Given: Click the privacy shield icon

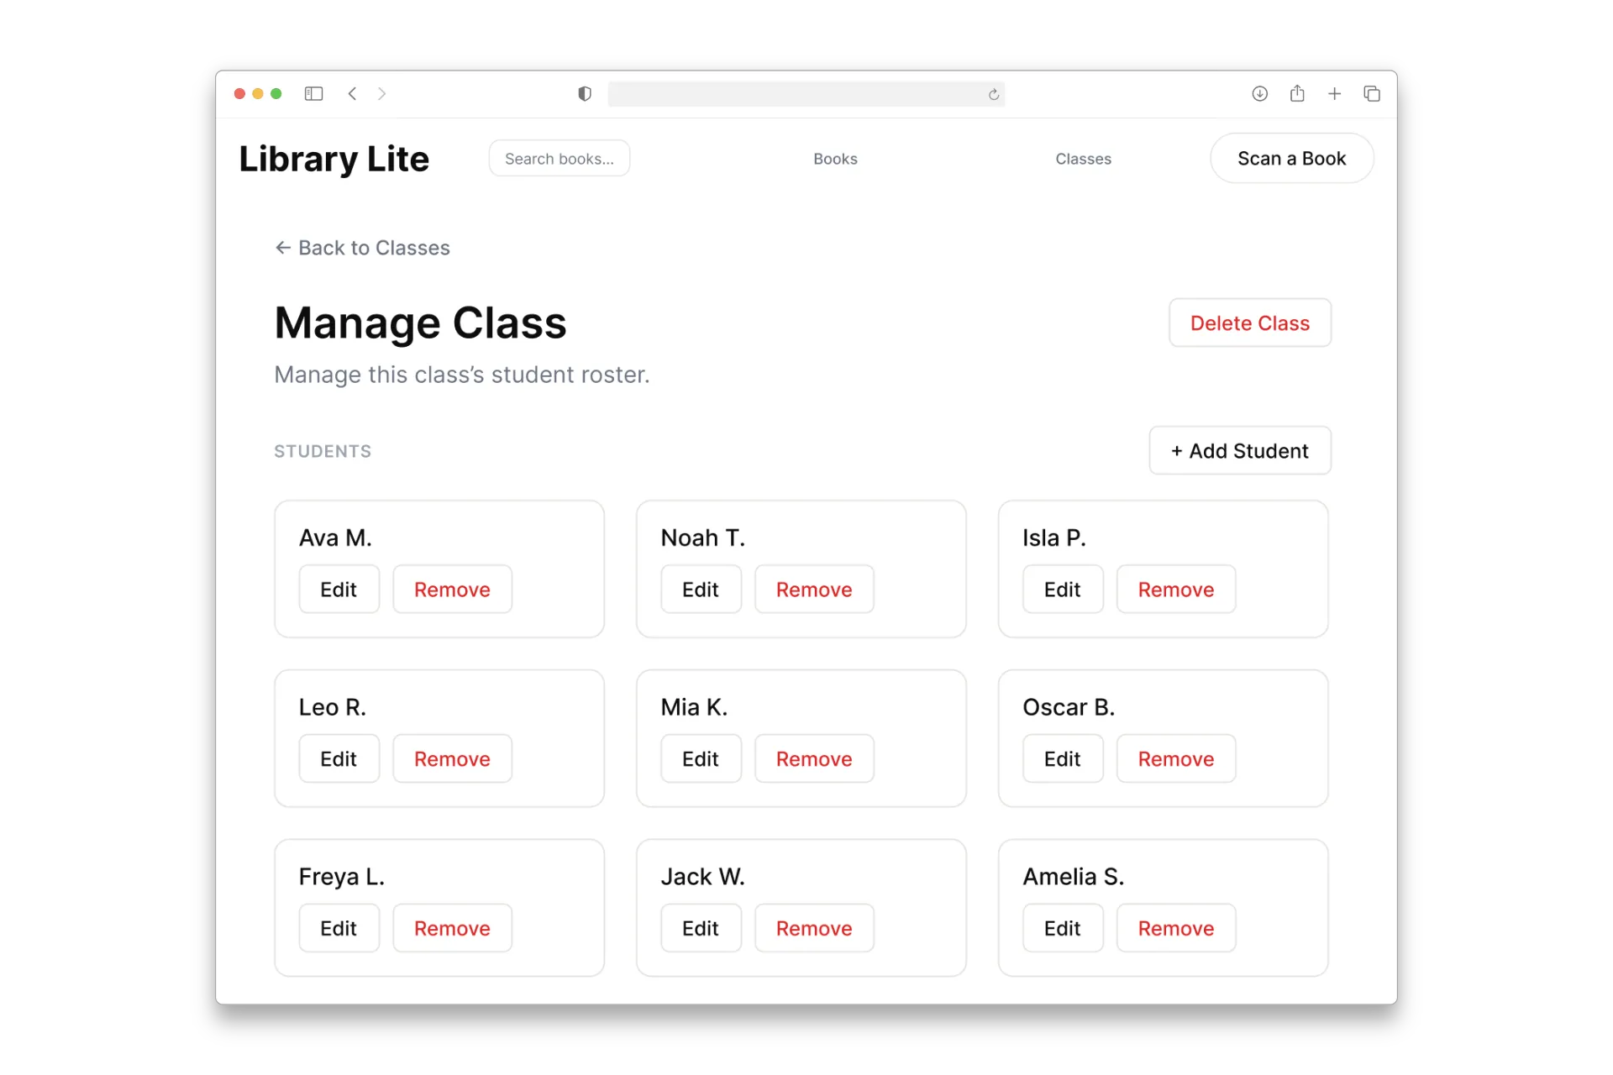Looking at the screenshot, I should (x=585, y=93).
